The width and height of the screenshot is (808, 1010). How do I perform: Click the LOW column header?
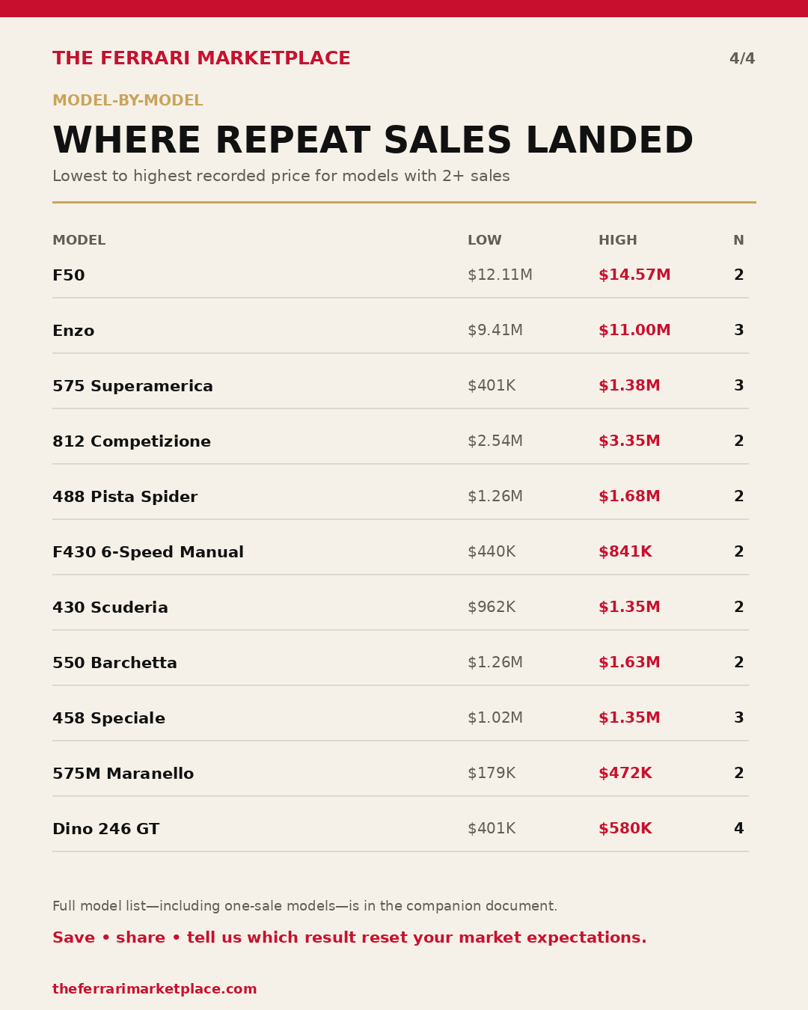(485, 241)
